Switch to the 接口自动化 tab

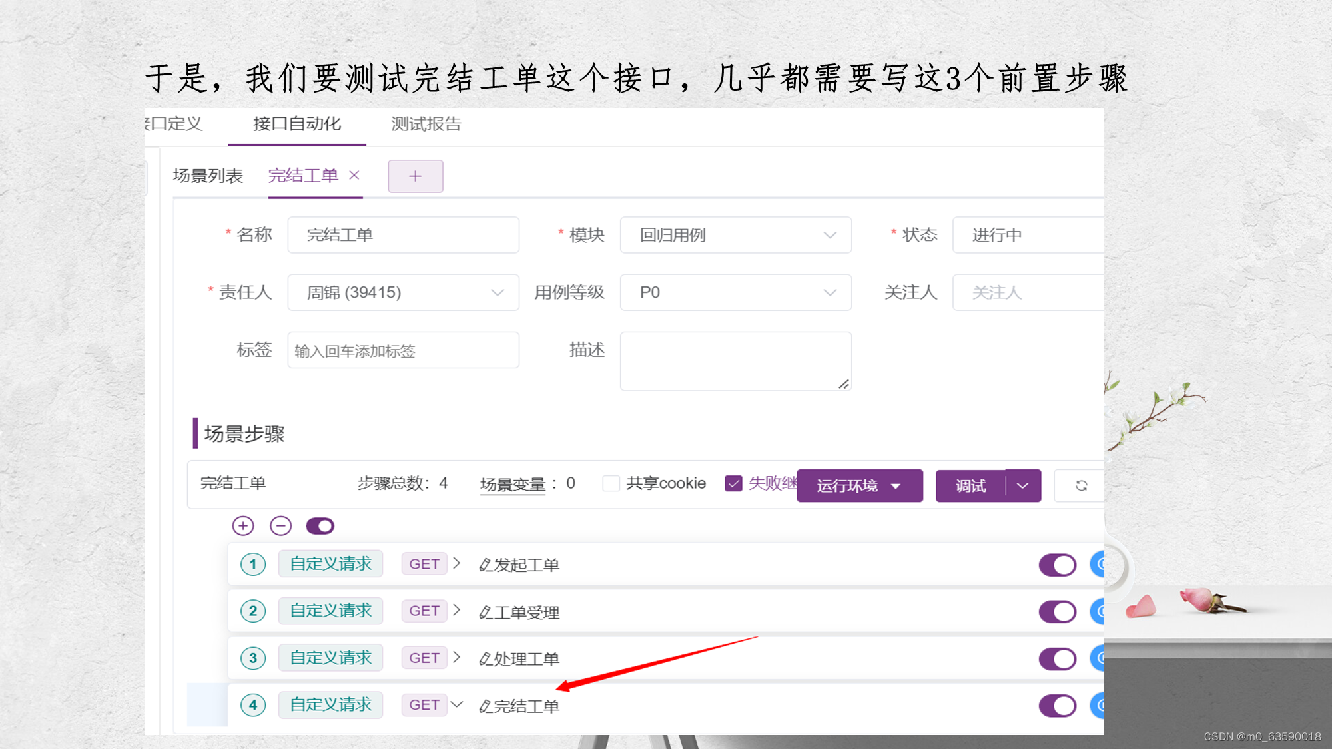click(297, 124)
